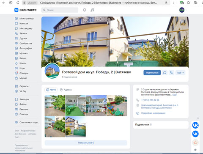
Task: Open profile avatar menu in header
Action: click(x=182, y=10)
